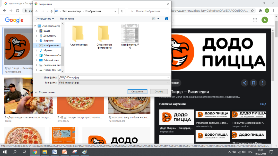Click Отмена to cancel saving
Viewport: 278px width, 156px height.
pyautogui.click(x=159, y=91)
